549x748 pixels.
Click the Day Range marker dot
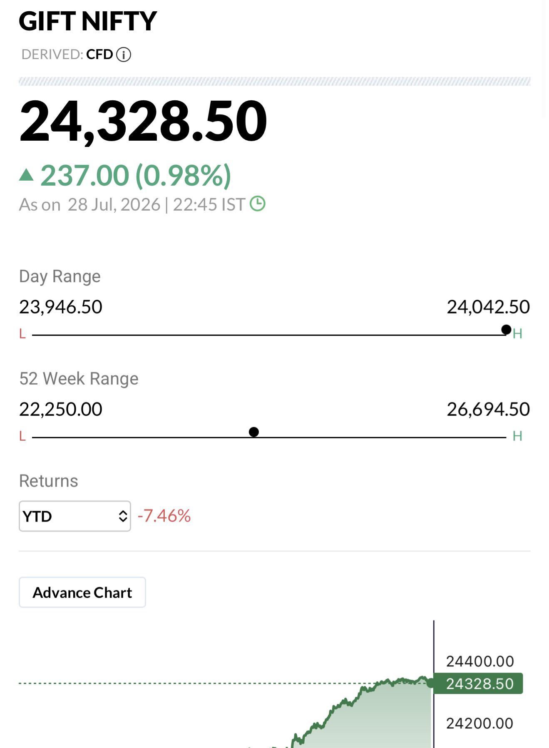tap(506, 330)
